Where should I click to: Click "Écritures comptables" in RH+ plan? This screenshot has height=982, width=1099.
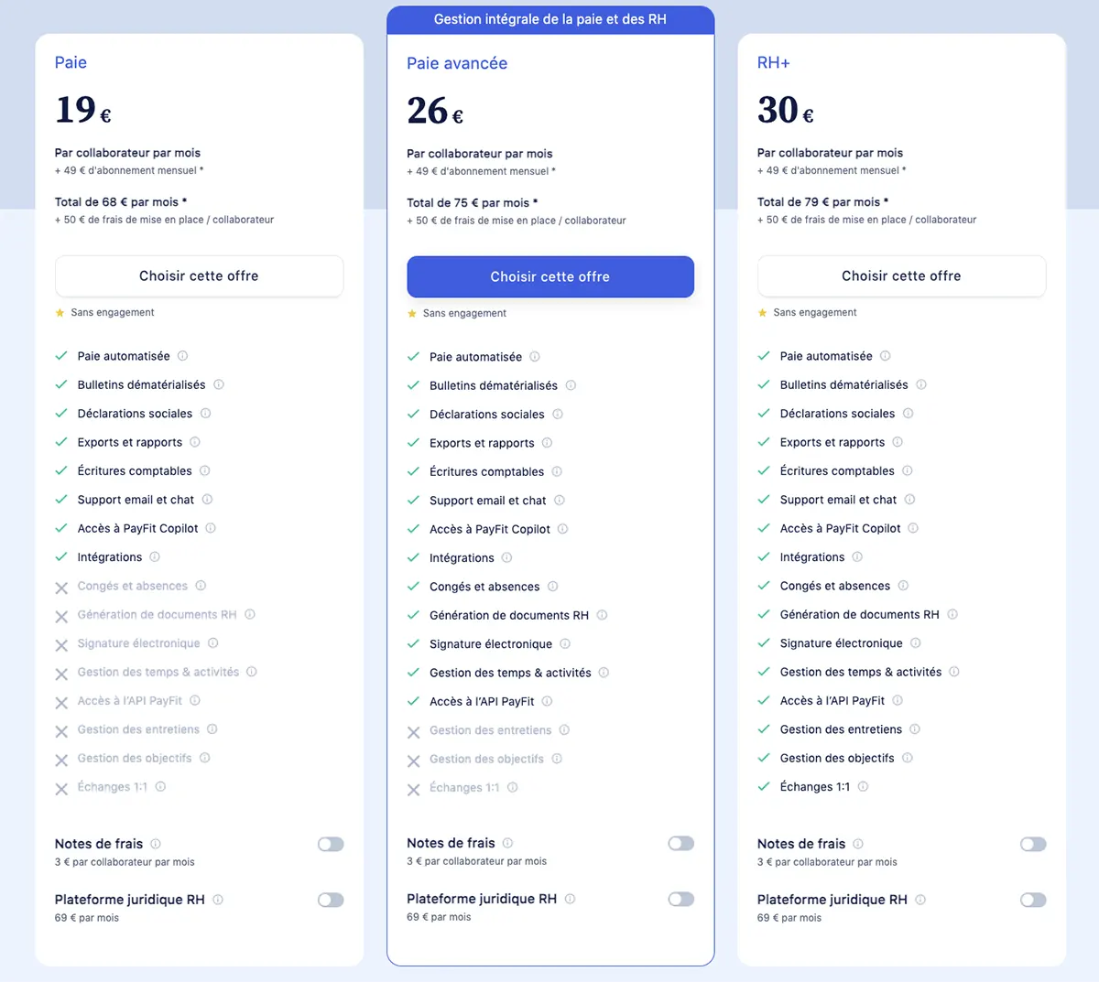point(837,470)
